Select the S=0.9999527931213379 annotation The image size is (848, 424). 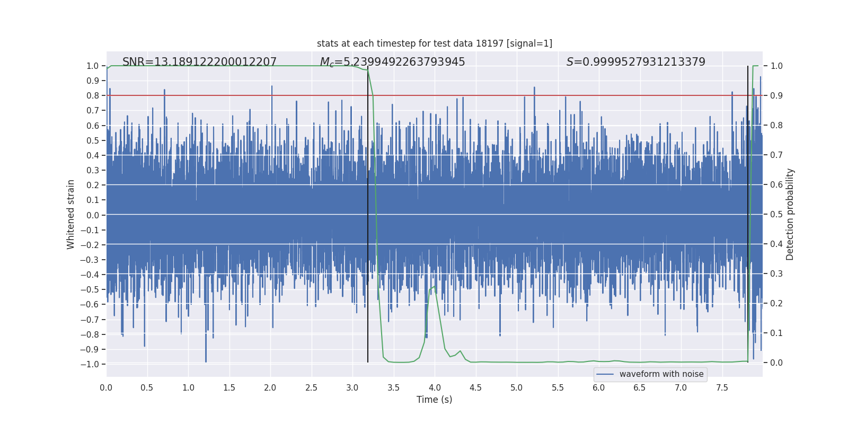636,62
